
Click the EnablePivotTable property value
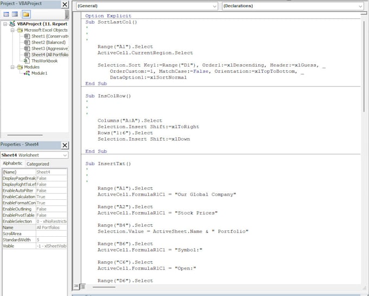(x=52, y=215)
